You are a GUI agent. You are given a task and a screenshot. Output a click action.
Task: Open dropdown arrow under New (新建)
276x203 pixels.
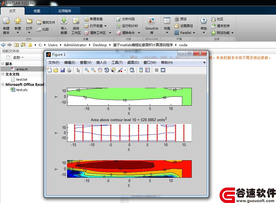[x=17, y=33]
